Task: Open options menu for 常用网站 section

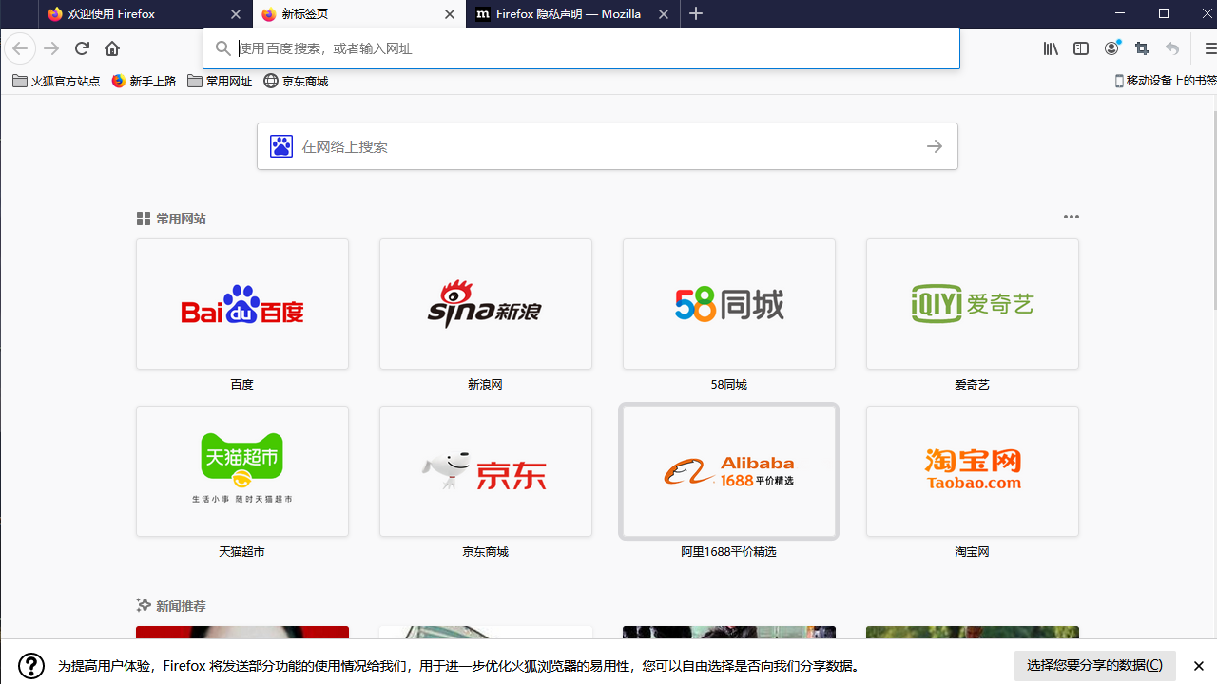Action: 1072,217
